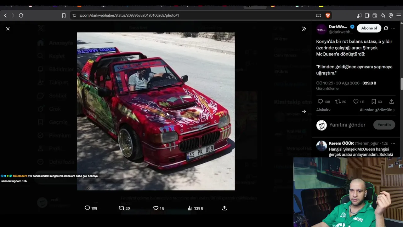Go to the next photo with the arrow
The width and height of the screenshot is (403, 227).
[304, 111]
